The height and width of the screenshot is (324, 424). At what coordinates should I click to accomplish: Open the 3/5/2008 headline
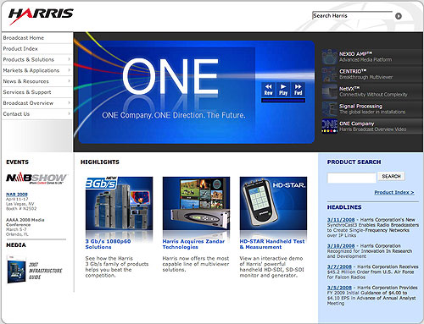tap(339, 288)
